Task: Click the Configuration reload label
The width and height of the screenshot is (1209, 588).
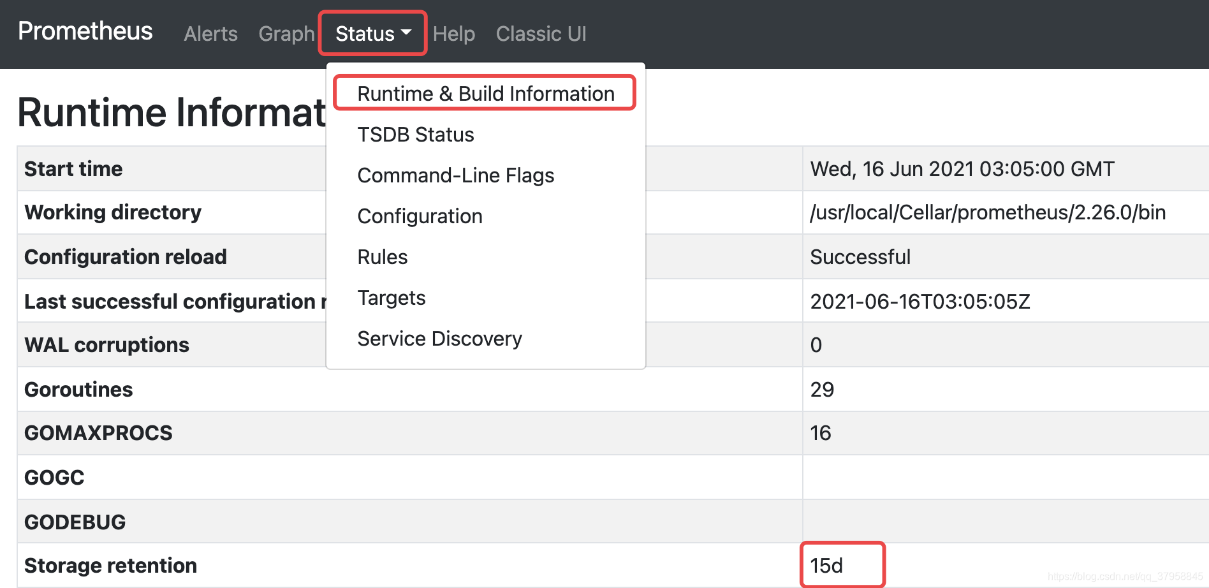Action: coord(126,257)
